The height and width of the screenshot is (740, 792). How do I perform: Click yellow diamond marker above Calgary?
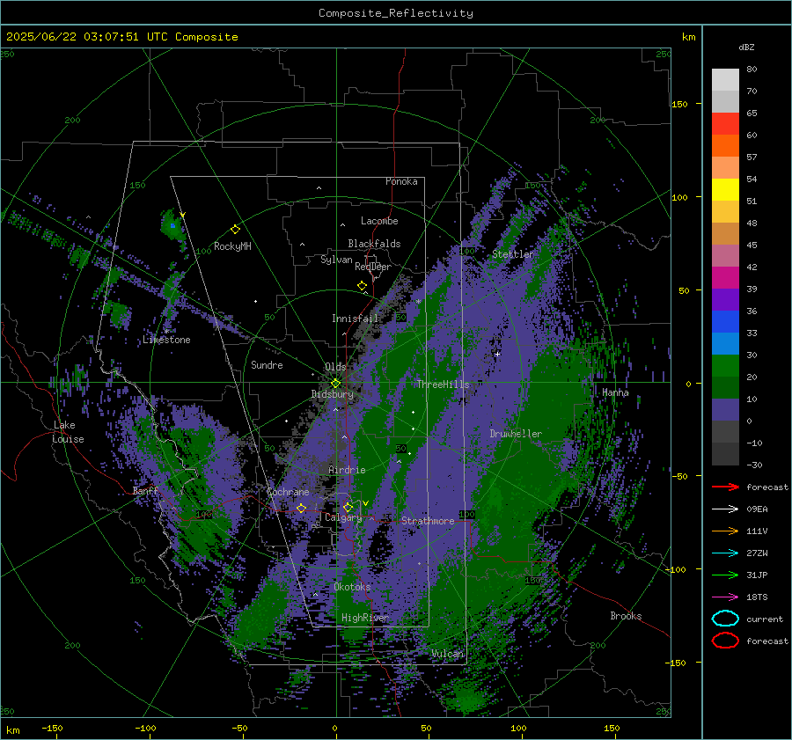pyautogui.click(x=348, y=507)
